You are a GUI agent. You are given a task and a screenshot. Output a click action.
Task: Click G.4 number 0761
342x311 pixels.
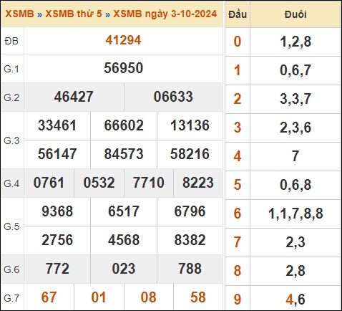click(x=49, y=183)
